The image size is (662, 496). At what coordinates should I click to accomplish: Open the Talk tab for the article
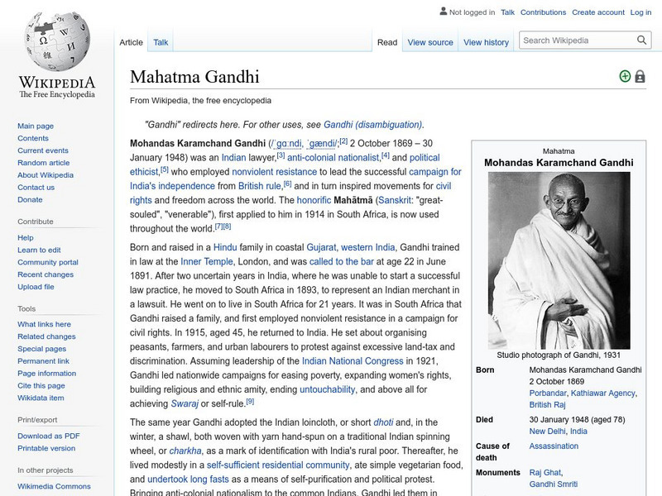tap(161, 43)
